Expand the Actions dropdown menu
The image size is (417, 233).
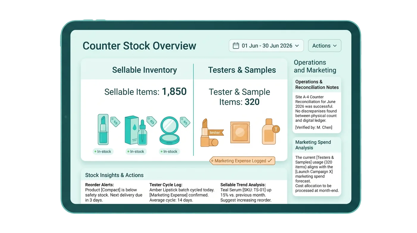click(325, 46)
